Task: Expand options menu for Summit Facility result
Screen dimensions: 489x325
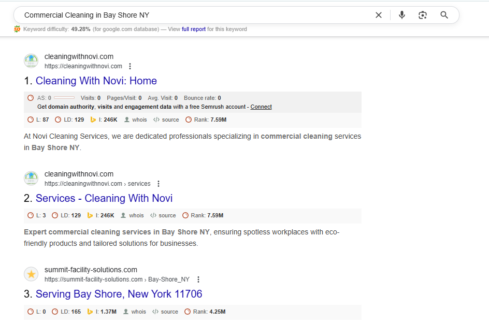Action: point(198,279)
